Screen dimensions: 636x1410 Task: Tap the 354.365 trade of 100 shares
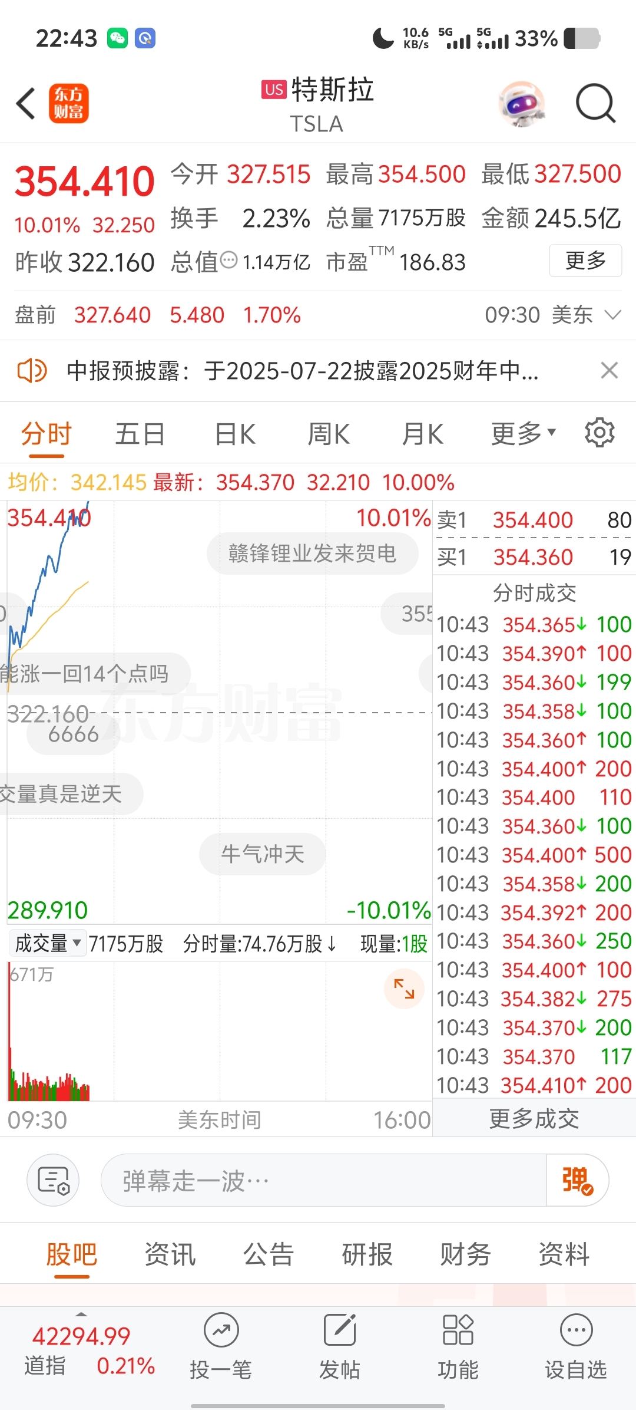[534, 624]
